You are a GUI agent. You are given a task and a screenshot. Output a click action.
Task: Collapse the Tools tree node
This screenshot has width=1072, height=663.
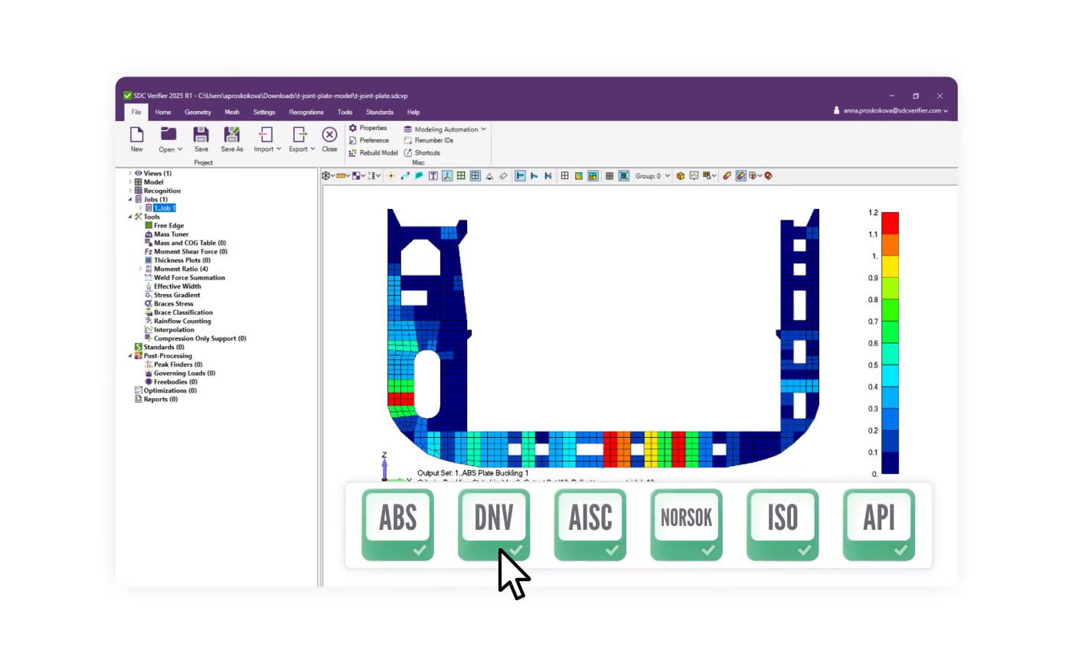point(130,217)
